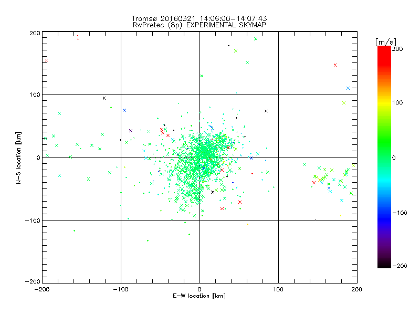This screenshot has height=315, width=420.
Task: Click the E-W axis tick label "-100"
Action: [x=121, y=289]
